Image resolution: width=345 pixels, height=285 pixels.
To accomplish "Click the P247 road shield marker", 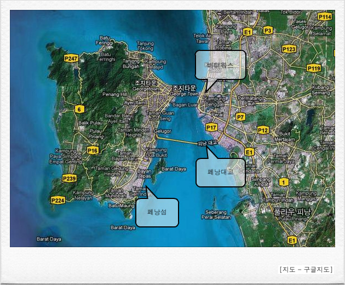I will point(71,58).
